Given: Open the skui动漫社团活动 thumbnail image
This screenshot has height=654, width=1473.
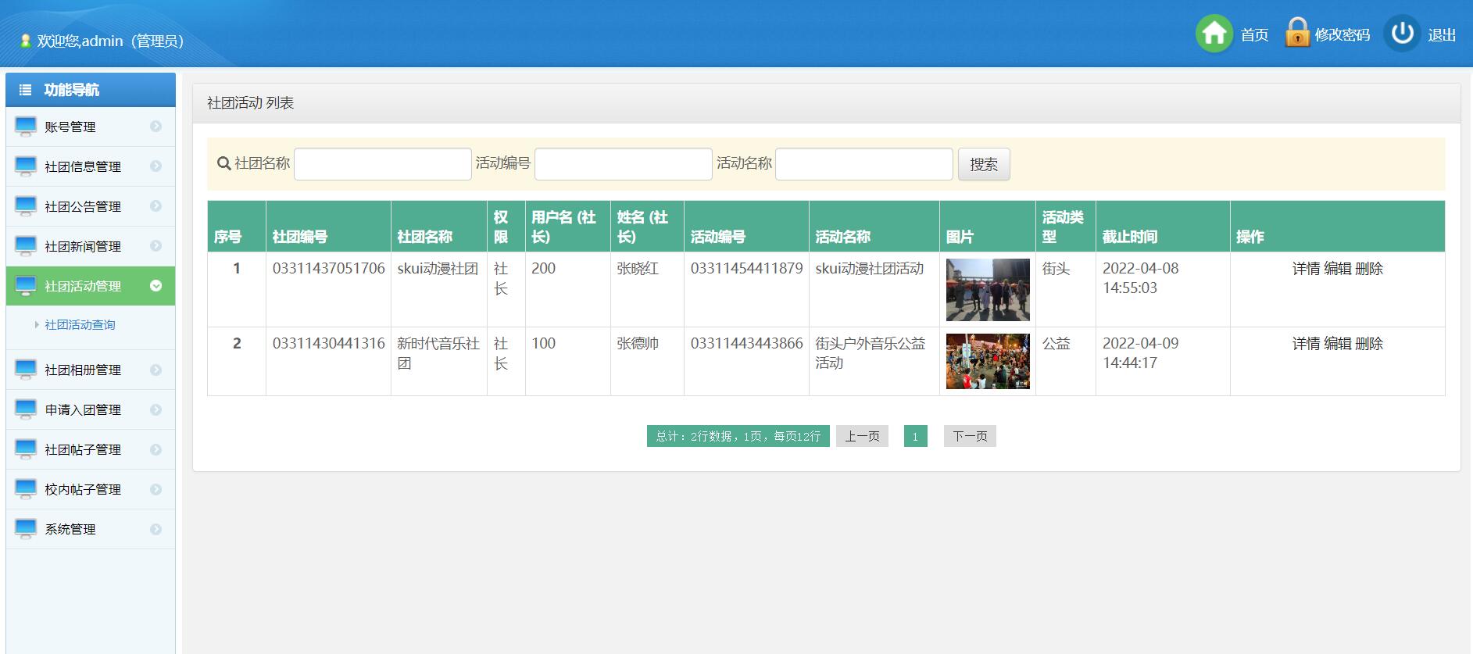Looking at the screenshot, I should point(988,290).
